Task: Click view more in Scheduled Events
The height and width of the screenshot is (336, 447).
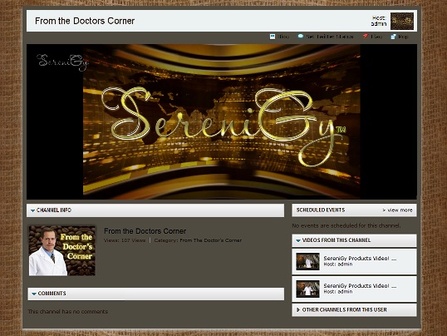Action: [x=397, y=210]
